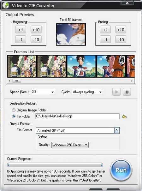Image resolution: width=142 pixels, height=191 pixels.
Task: Add 1 frame to the Beginning
Action: click(x=21, y=30)
